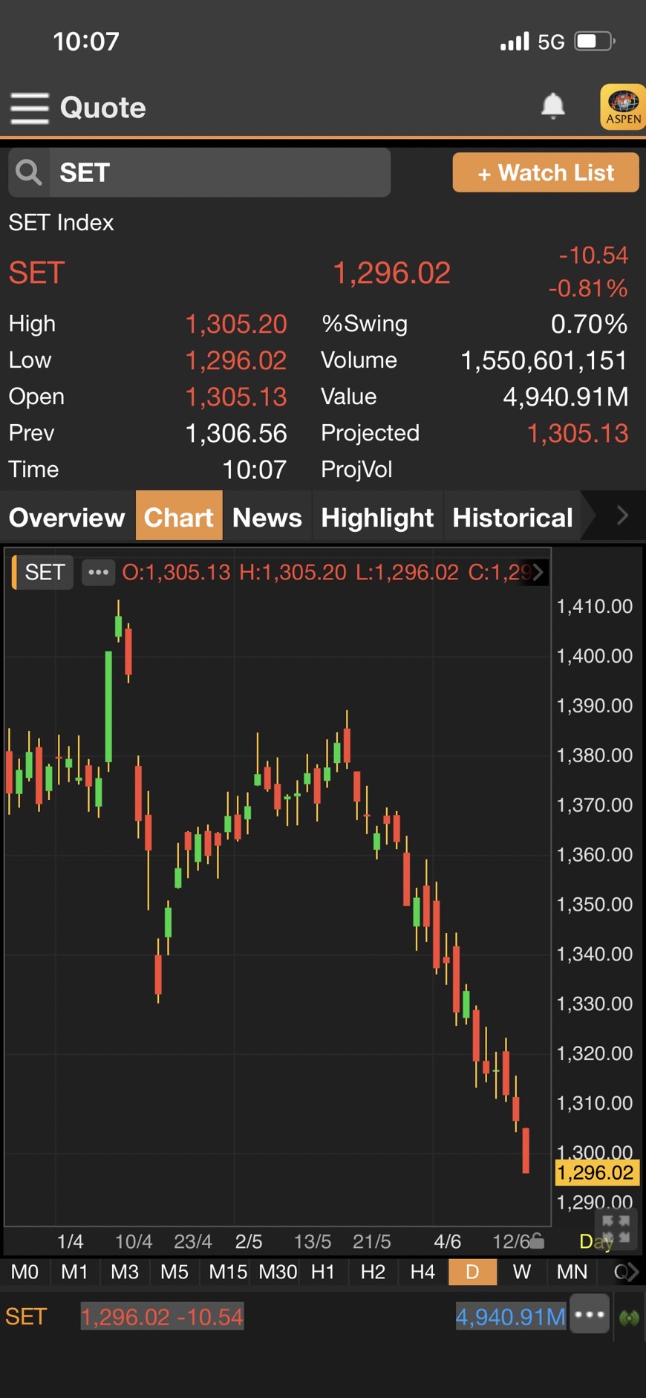Tap the green signal connection icon
The image size is (646, 1398).
click(x=629, y=1318)
